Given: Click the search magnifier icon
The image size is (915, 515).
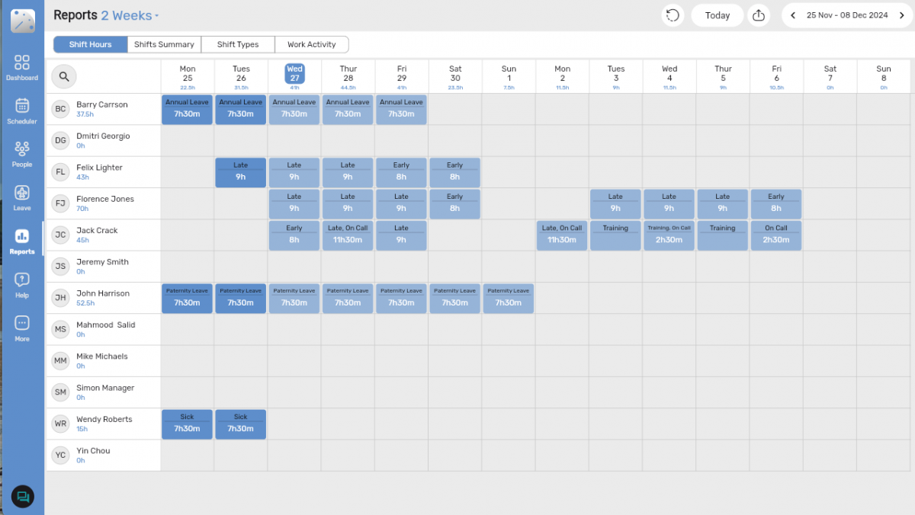Looking at the screenshot, I should pyautogui.click(x=64, y=76).
